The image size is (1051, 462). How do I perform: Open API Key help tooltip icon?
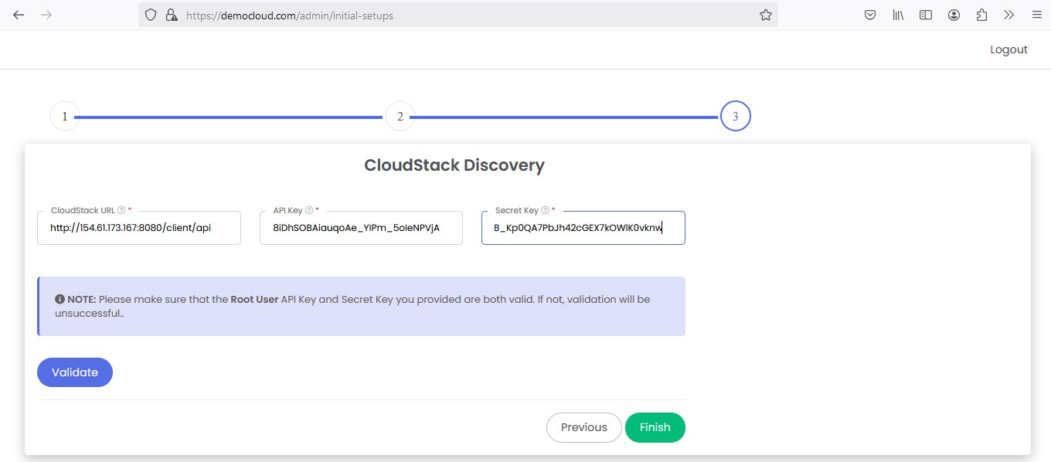[309, 210]
